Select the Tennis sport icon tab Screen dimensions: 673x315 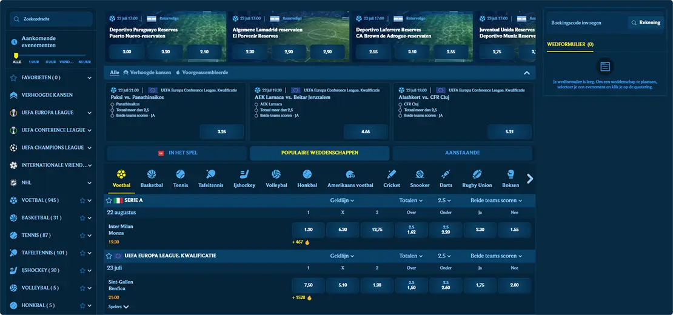click(x=180, y=179)
